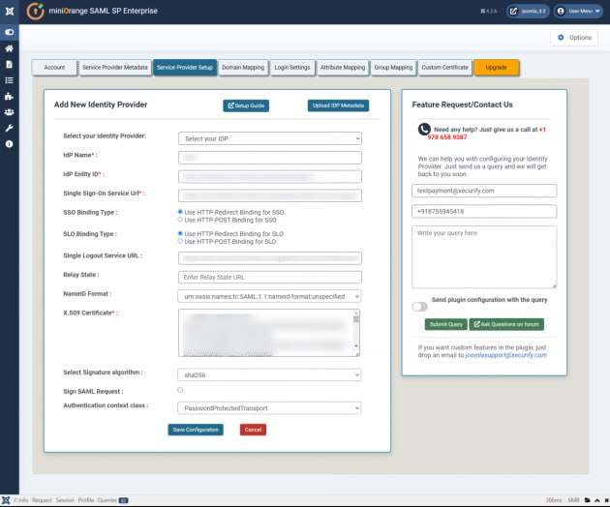Screen dimensions: 610x507
Task: Select HTTP-Redirect Binding for SLO
Action: click(180, 233)
